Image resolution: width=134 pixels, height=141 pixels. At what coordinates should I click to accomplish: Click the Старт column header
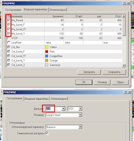(74, 16)
